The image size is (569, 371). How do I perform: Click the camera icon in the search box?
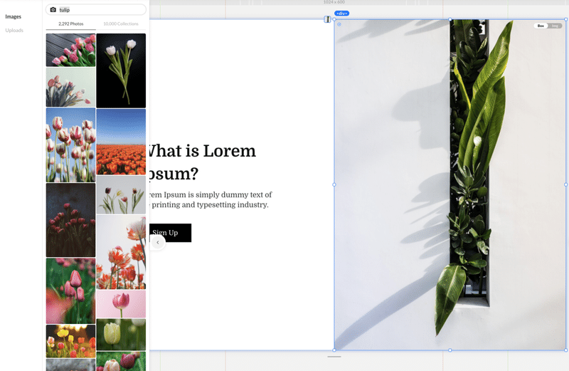[x=53, y=10]
